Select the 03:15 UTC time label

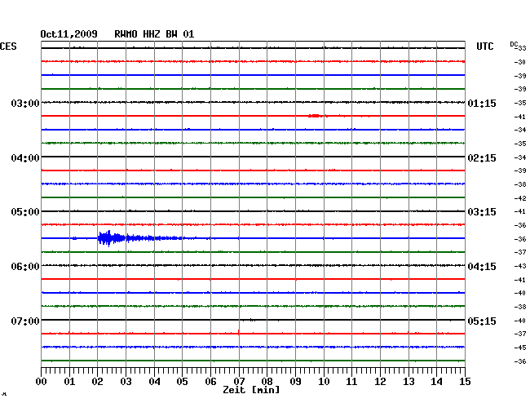click(482, 212)
